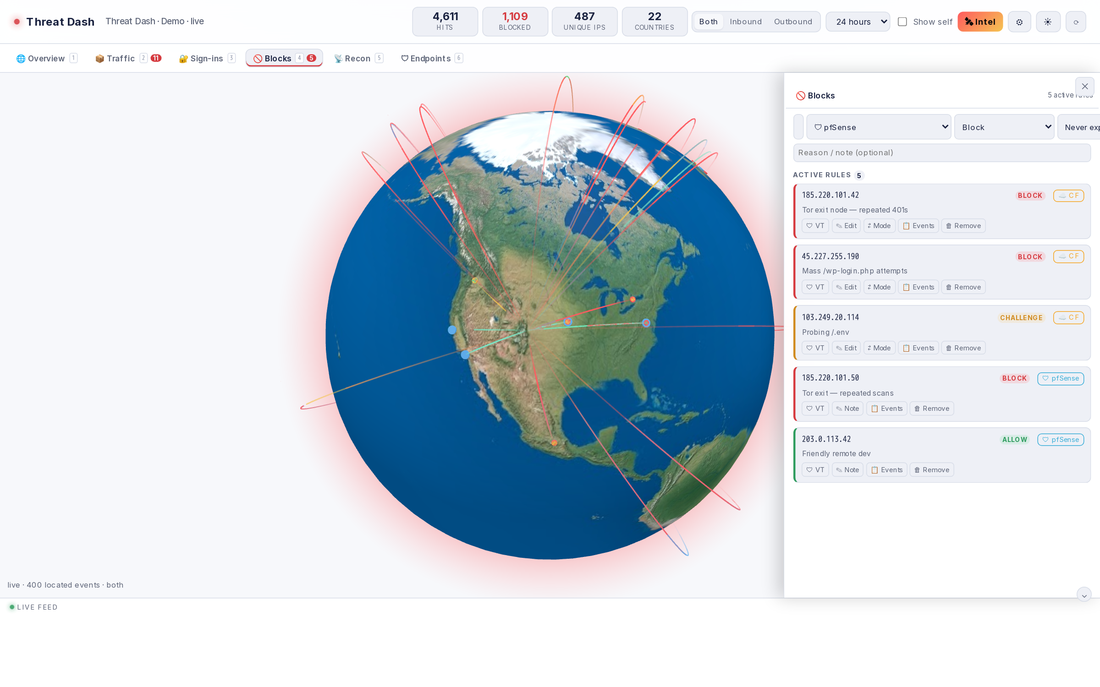Remove the 103.249.20.114 rule
Viewport: 1100px width, 687px height.
click(963, 348)
